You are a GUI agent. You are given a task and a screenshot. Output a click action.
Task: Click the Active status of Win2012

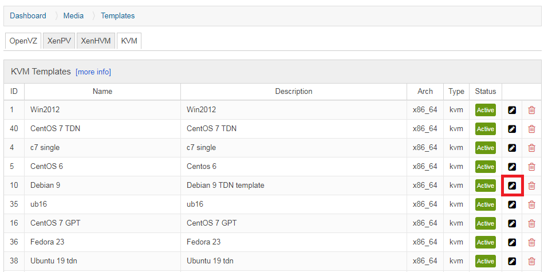click(x=486, y=110)
